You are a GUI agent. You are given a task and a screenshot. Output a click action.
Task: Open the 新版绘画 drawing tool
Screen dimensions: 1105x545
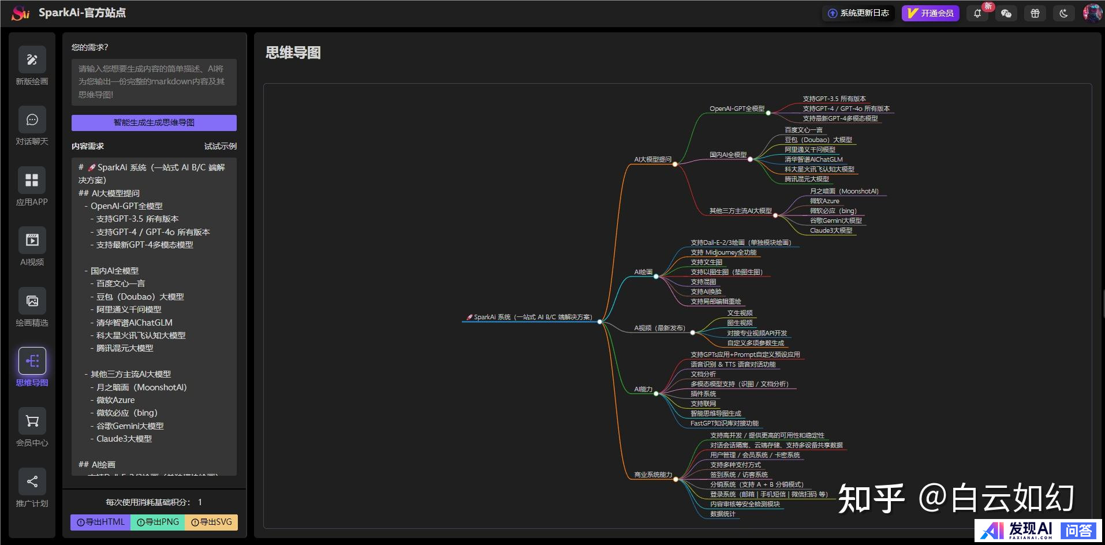tap(32, 60)
